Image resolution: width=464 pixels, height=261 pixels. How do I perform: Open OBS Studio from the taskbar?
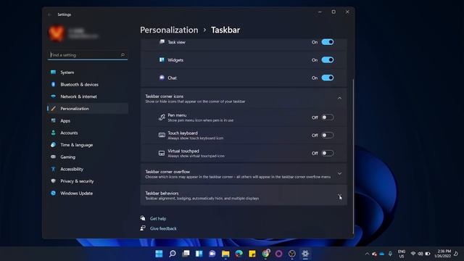[292, 254]
